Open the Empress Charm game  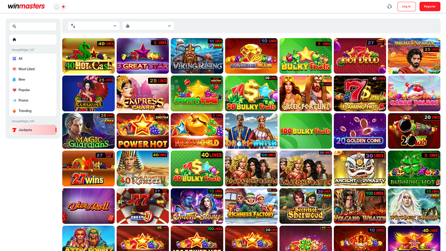point(143,94)
